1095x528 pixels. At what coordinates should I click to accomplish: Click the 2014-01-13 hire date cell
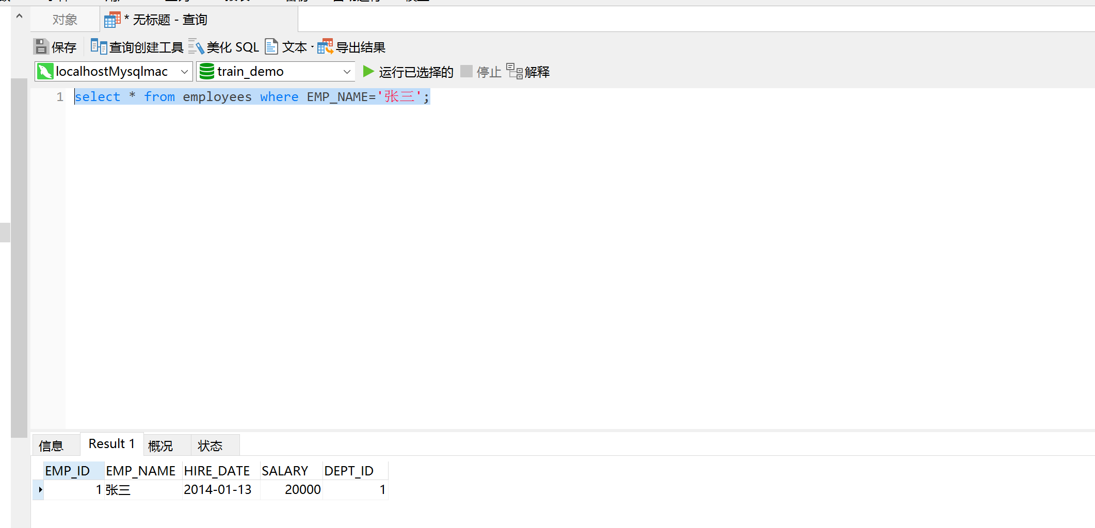tap(221, 489)
